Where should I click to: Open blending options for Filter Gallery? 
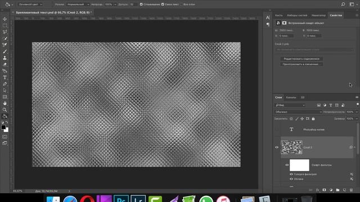click(x=352, y=175)
